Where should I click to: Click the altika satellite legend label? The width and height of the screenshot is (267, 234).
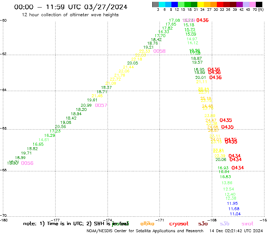click(x=147, y=224)
